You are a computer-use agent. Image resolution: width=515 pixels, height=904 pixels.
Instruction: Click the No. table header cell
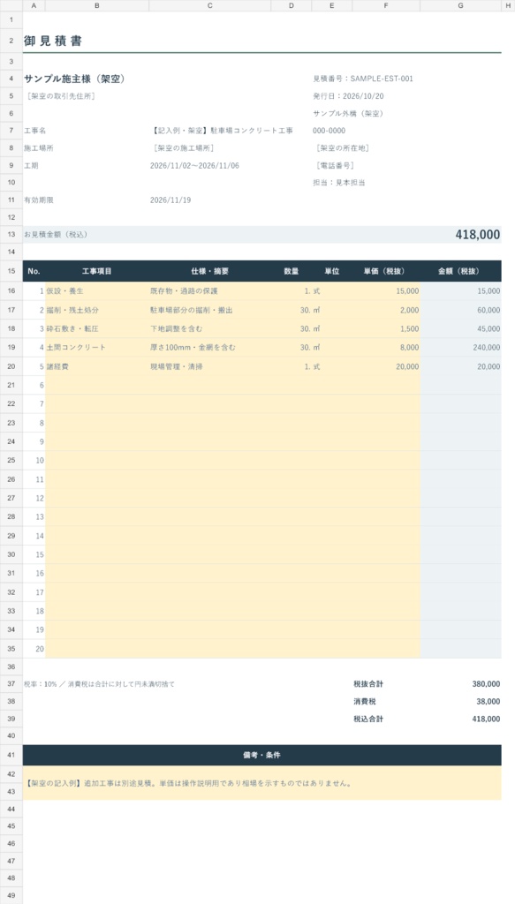click(34, 271)
